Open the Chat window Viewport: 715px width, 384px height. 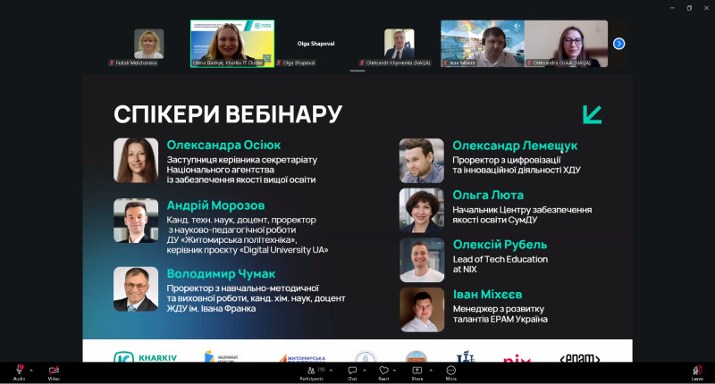352,372
